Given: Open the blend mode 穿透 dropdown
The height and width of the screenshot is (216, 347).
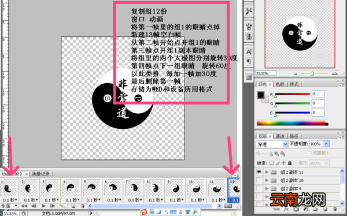Looking at the screenshot, I should [x=272, y=144].
